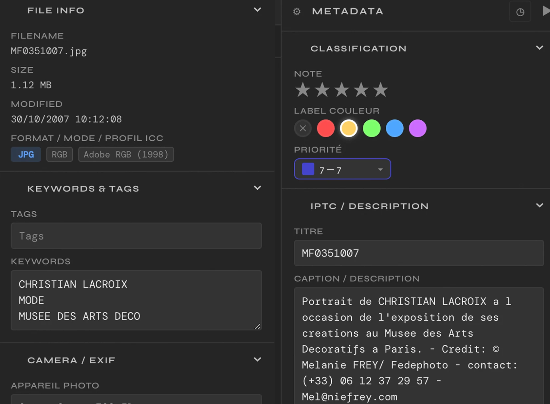The height and width of the screenshot is (404, 550).
Task: Click the Label Couleur heading
Action: (337, 111)
